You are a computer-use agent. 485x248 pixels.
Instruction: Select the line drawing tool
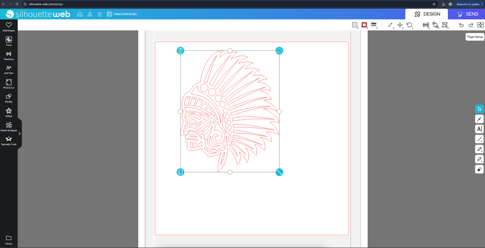(479, 139)
